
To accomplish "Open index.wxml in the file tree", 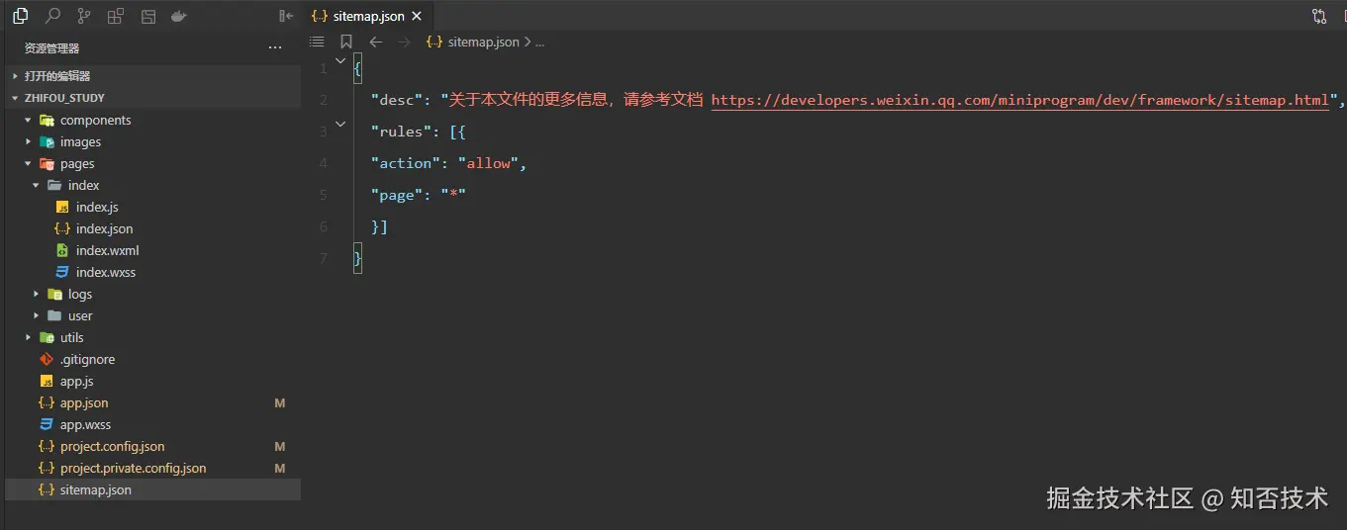I will point(107,251).
